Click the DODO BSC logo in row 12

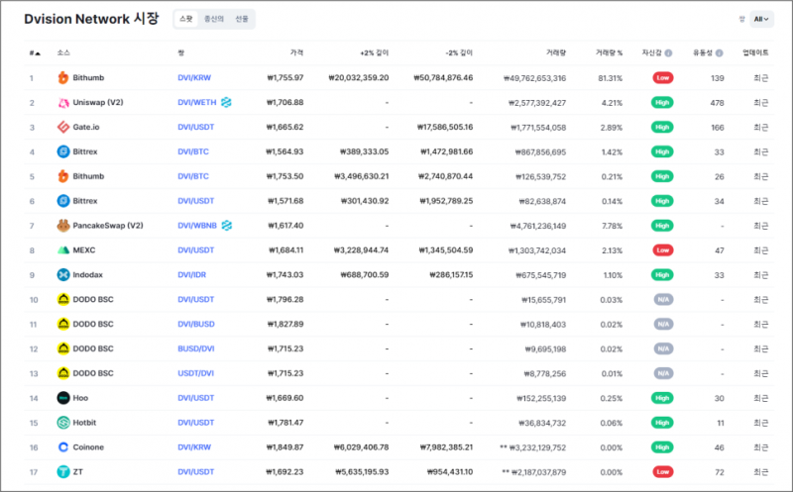click(x=63, y=348)
